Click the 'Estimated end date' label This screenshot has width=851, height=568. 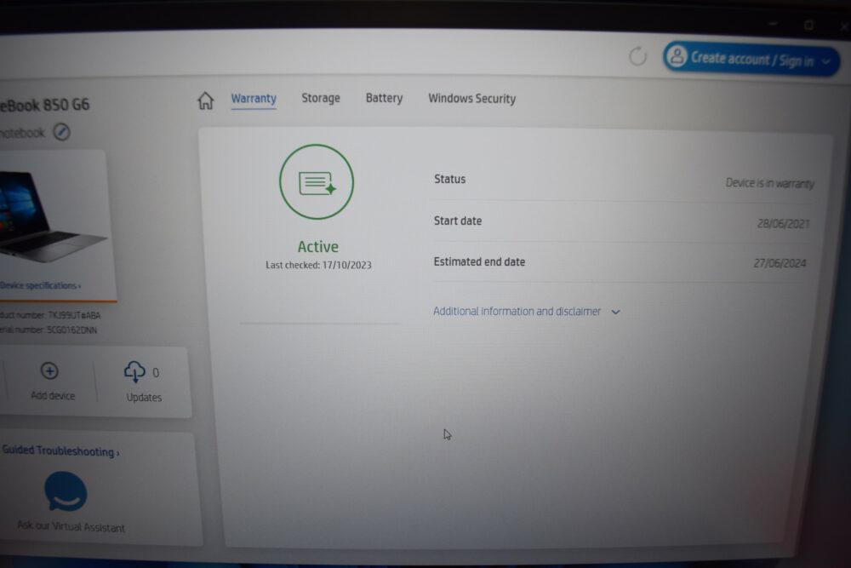[x=479, y=261]
